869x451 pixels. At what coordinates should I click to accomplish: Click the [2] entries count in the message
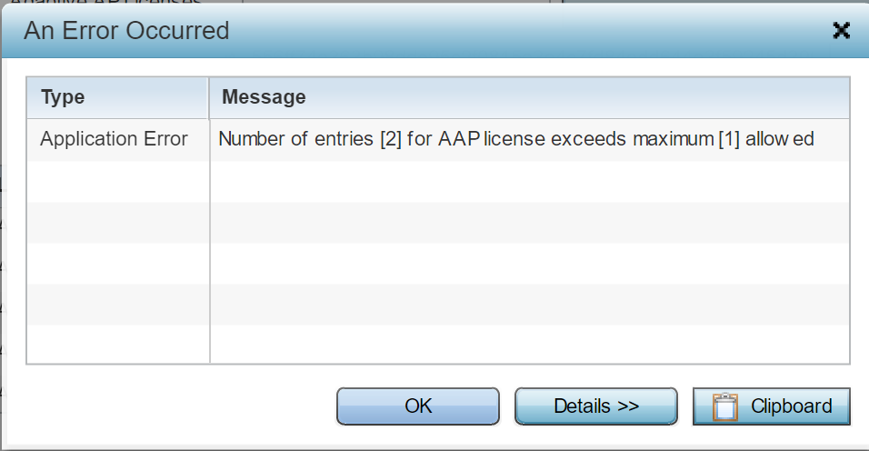391,139
